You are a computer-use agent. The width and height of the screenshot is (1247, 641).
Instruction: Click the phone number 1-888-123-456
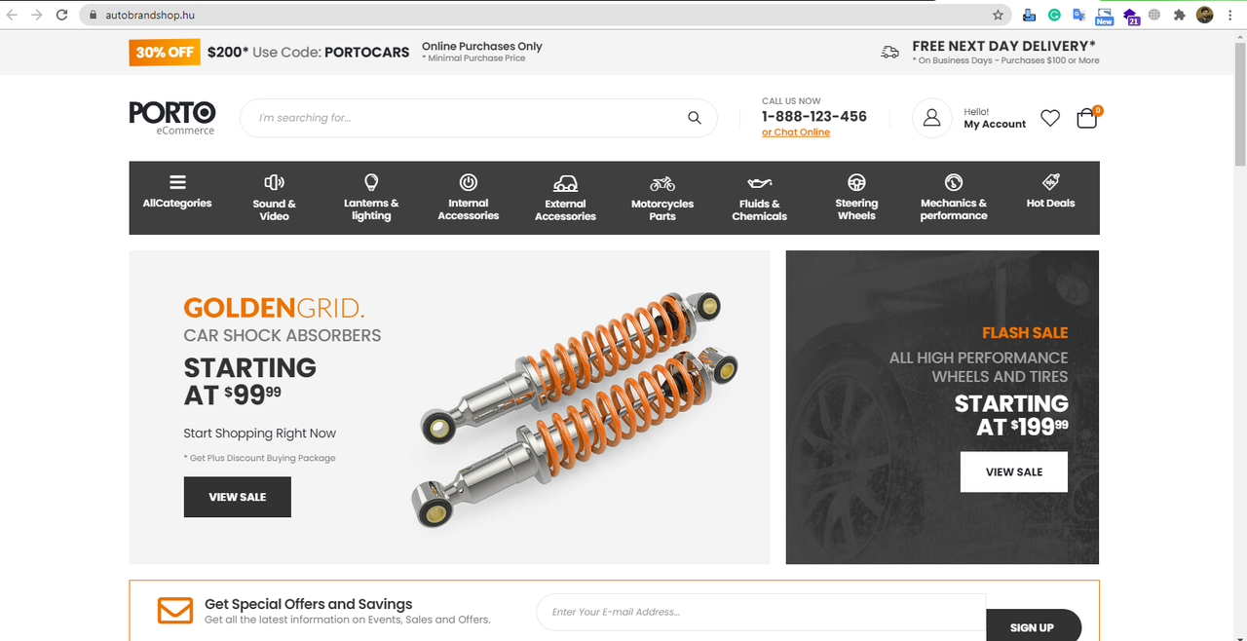814,116
